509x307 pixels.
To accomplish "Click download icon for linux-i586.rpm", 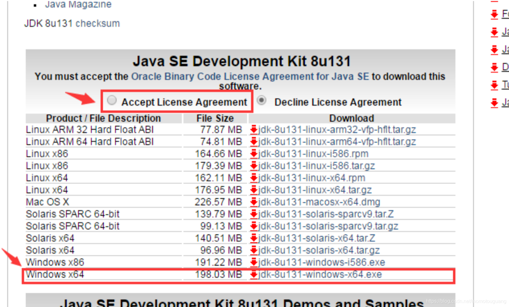I will (254, 153).
